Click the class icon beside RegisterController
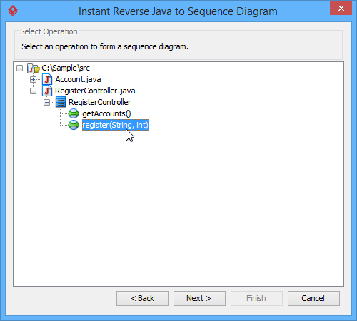 61,102
